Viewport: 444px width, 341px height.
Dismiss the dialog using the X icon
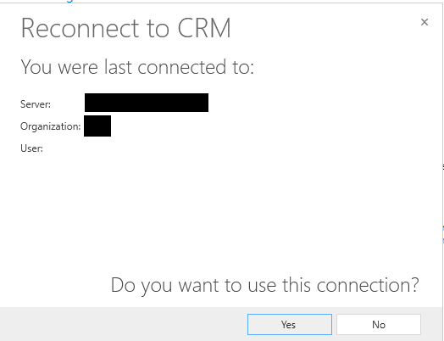[x=425, y=22]
